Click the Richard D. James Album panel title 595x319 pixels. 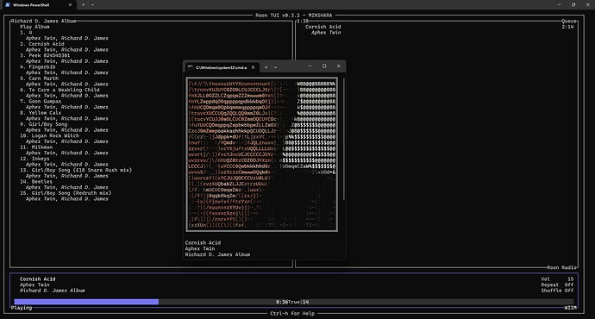click(x=43, y=22)
